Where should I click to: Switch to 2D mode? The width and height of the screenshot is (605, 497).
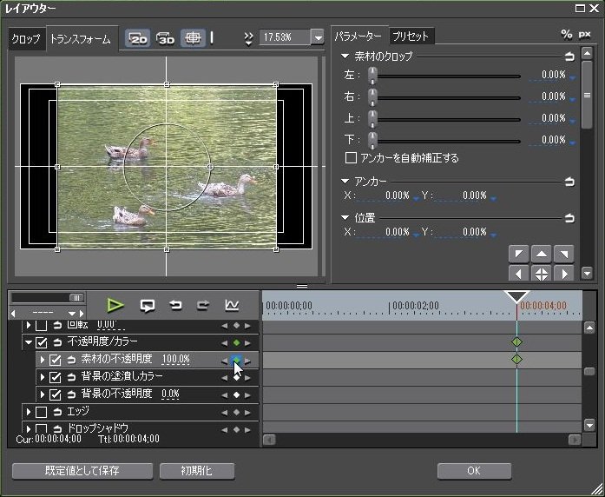click(139, 38)
